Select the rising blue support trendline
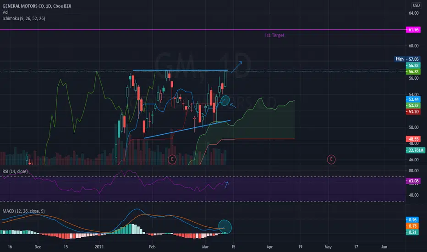 [x=187, y=129]
